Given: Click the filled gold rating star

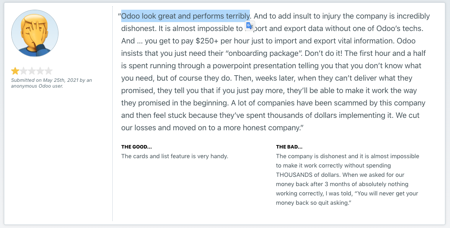Looking at the screenshot, I should (x=15, y=71).
